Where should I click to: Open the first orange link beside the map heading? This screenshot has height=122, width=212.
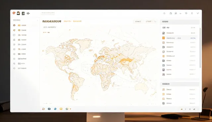click(67, 21)
